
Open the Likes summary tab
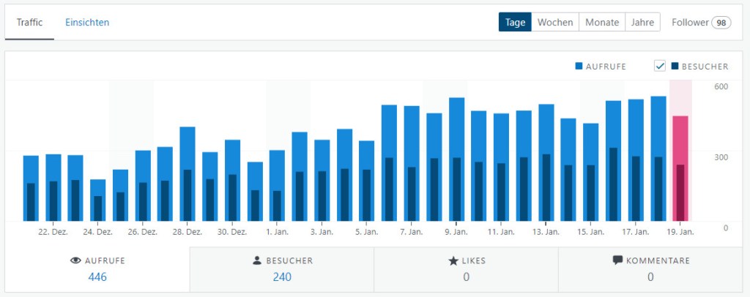pyautogui.click(x=466, y=268)
